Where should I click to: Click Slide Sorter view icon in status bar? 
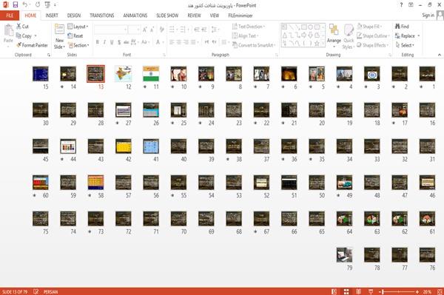346,291
